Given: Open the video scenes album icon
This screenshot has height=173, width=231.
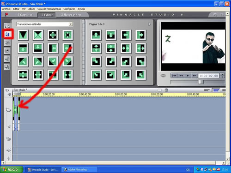Looking at the screenshot, I should pyautogui.click(x=7, y=26).
